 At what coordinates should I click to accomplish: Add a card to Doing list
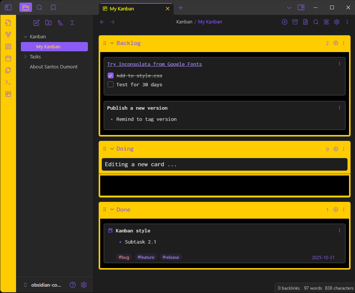pyautogui.click(x=336, y=149)
